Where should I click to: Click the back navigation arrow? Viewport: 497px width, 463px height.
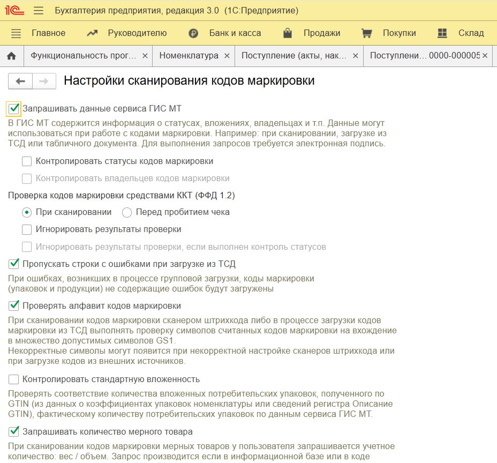point(20,81)
